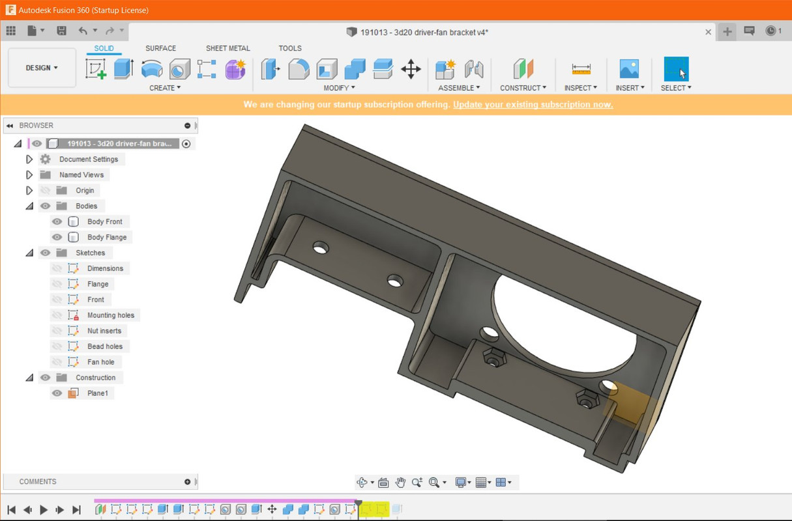Select the SOLID tab

[x=104, y=48]
